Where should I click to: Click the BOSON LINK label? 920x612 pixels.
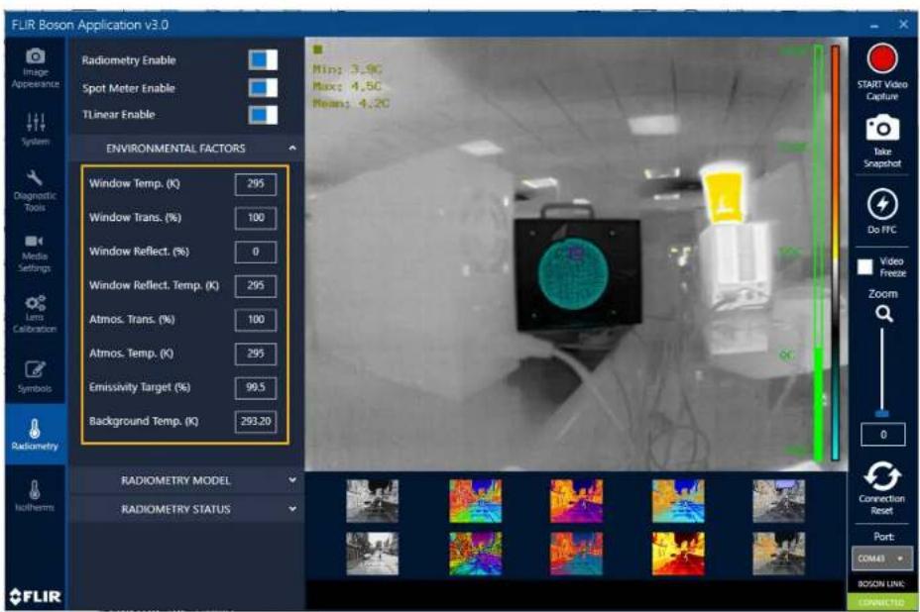pyautogui.click(x=882, y=584)
